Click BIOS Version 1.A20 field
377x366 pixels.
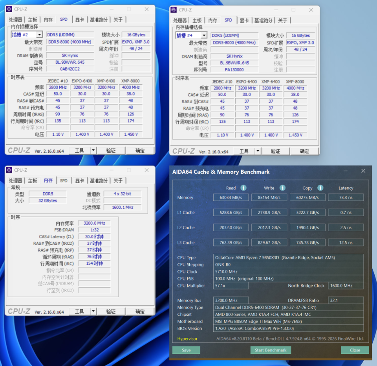(288, 328)
